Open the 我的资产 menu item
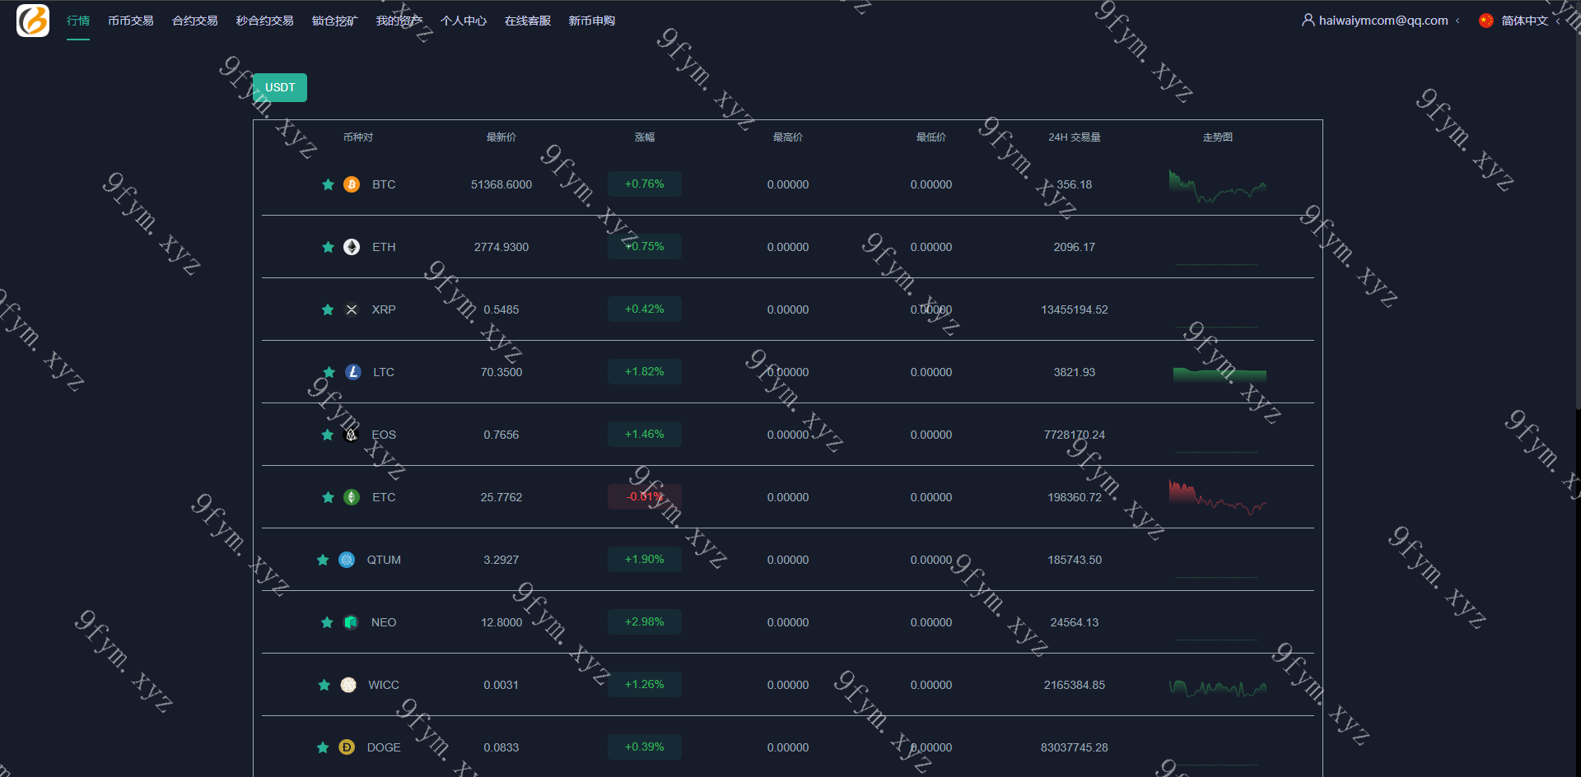1581x777 pixels. (x=399, y=21)
